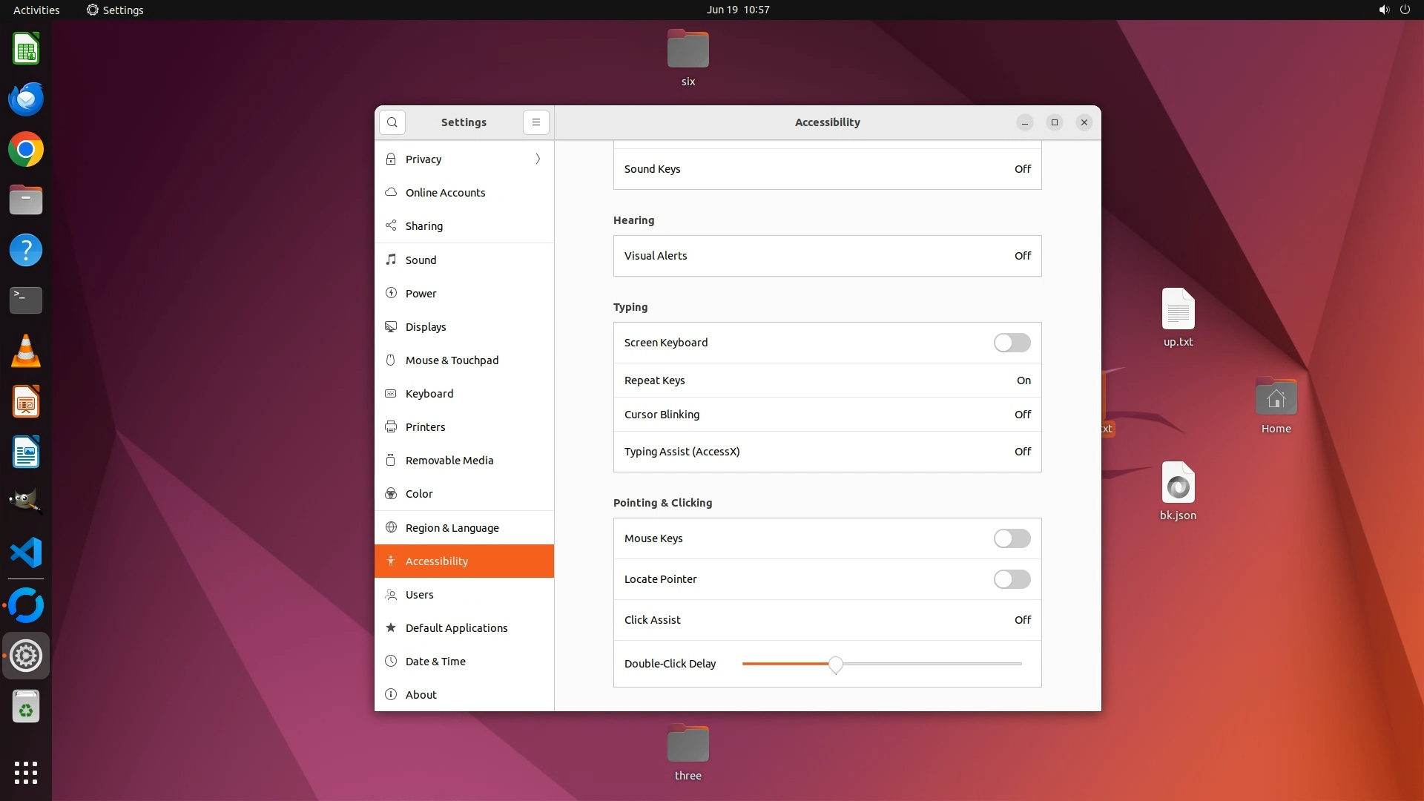Launch Google Chrome from the dock

[26, 150]
